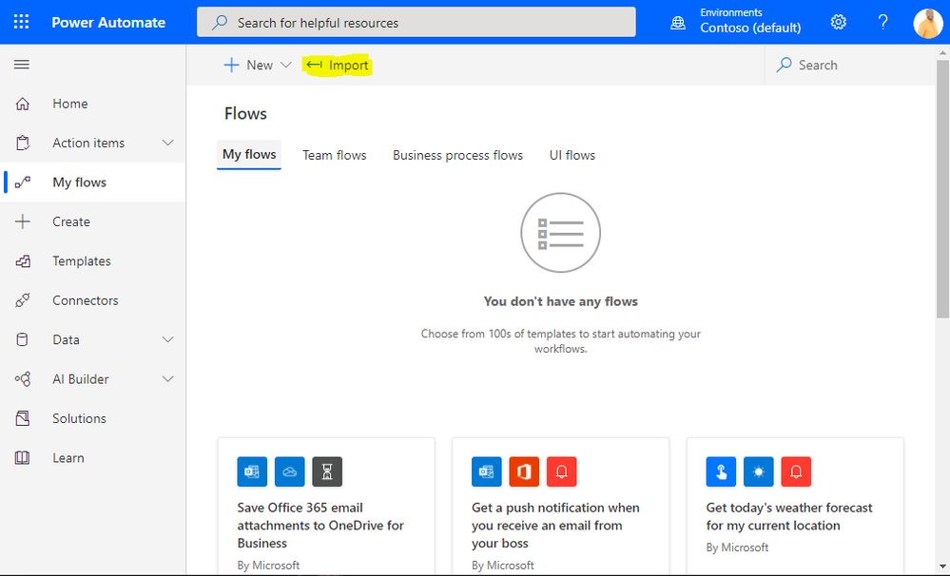Switch to Business process flows tab
This screenshot has height=576, width=950.
pyautogui.click(x=457, y=155)
